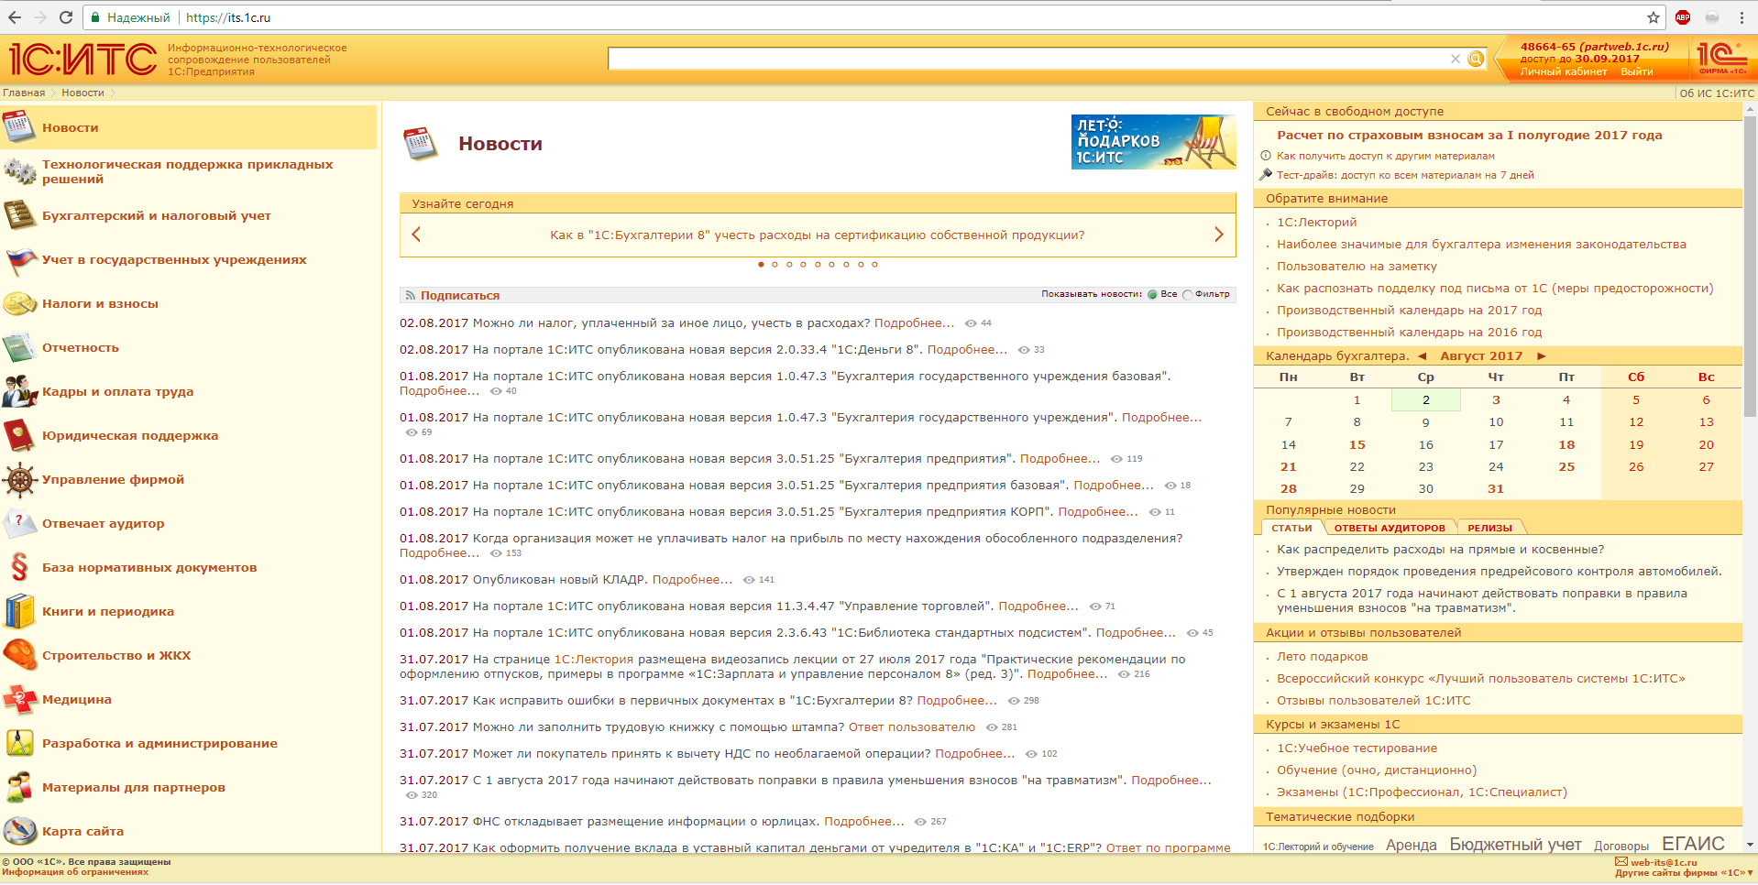The height and width of the screenshot is (885, 1758).
Task: Open the Отчетность icon
Action: click(18, 347)
